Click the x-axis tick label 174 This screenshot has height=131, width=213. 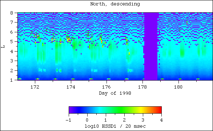(x=71, y=87)
